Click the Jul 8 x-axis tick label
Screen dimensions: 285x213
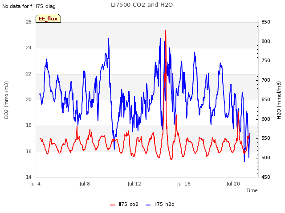coord(85,184)
